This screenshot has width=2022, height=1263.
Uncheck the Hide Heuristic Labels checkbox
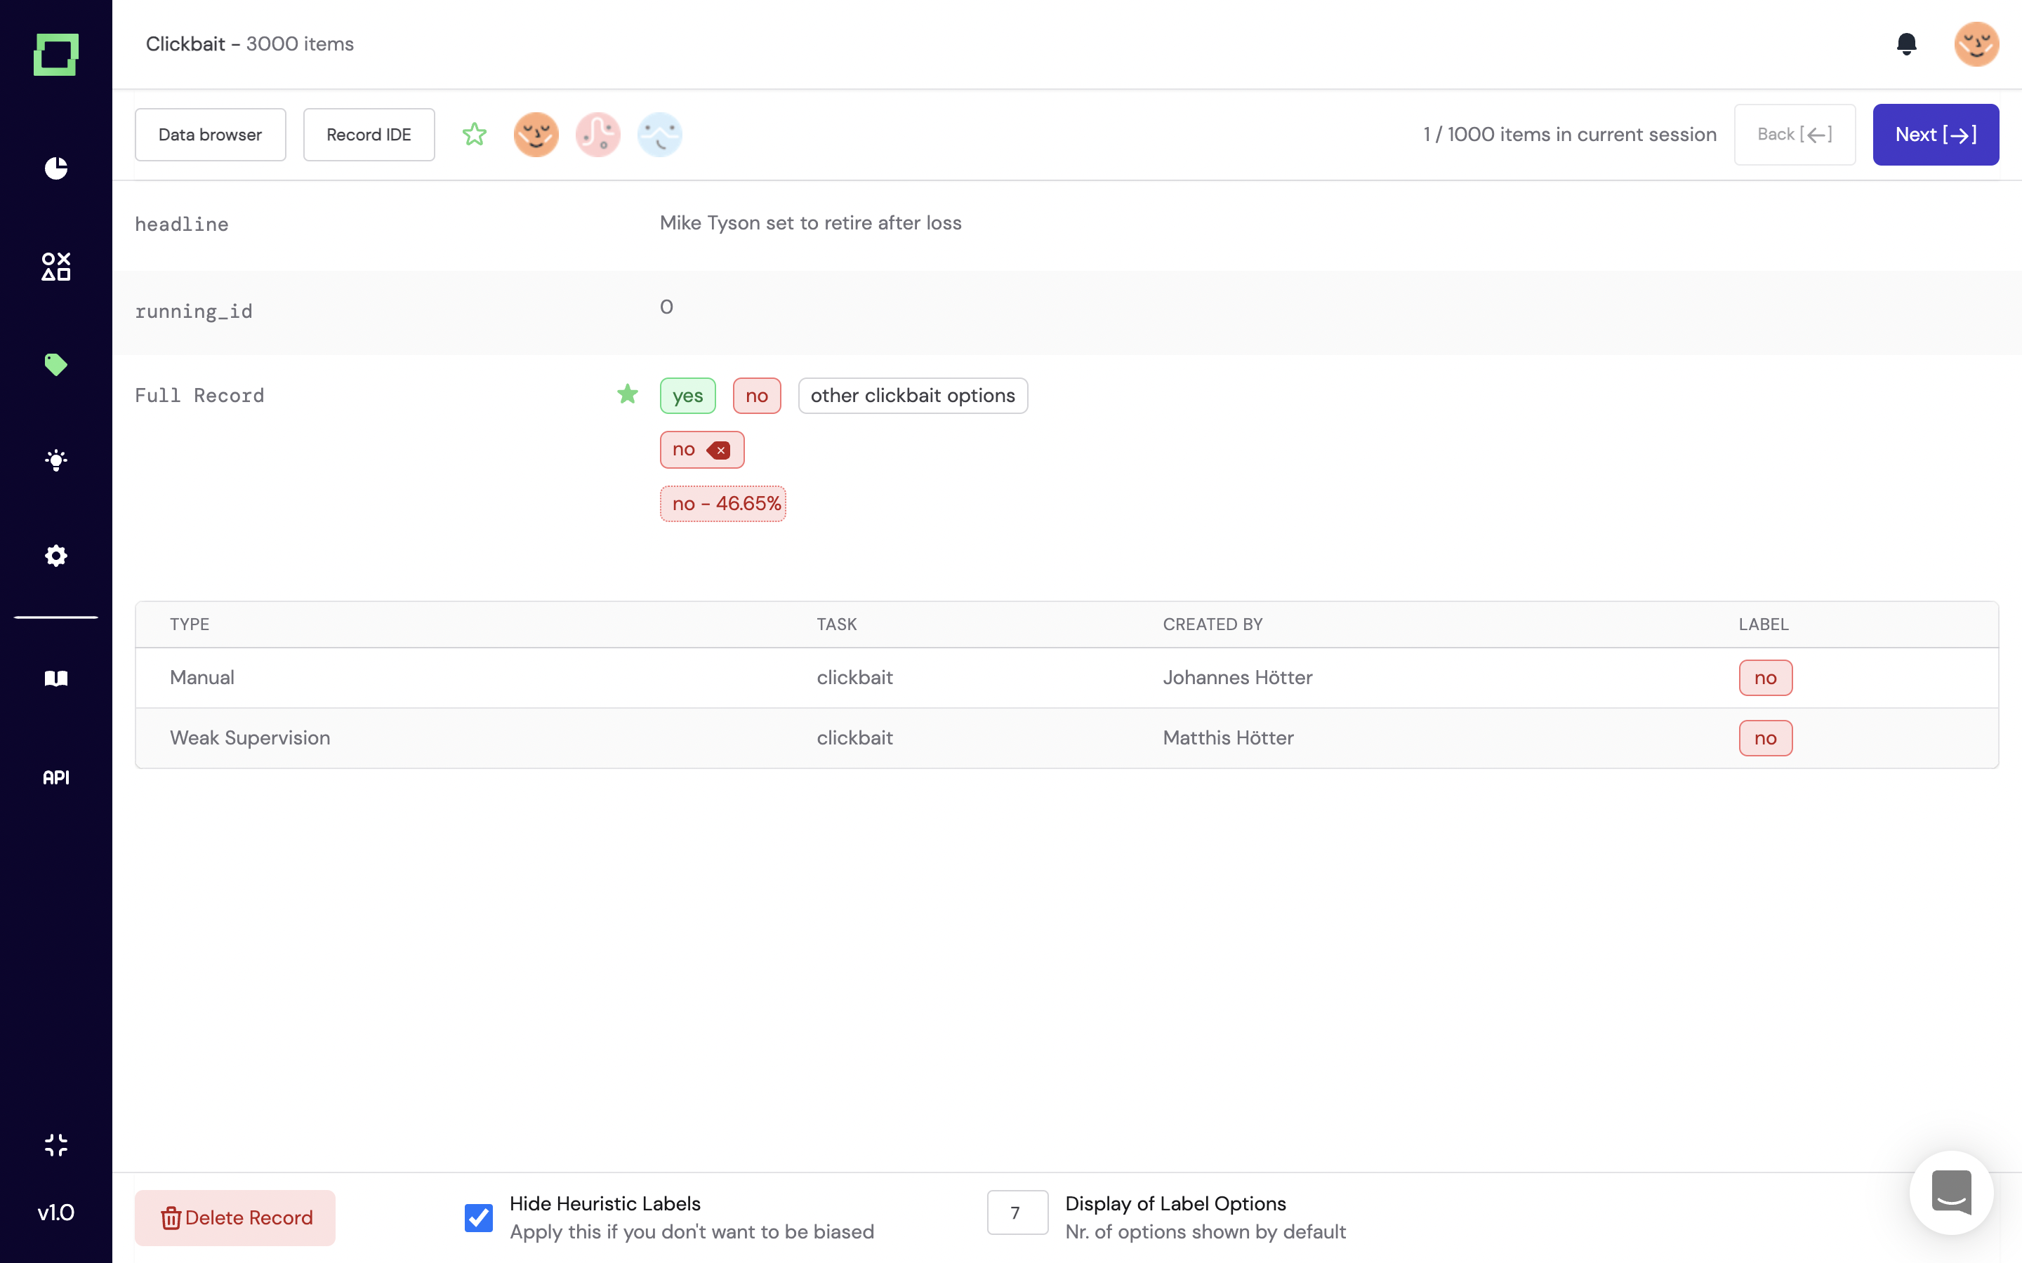479,1217
